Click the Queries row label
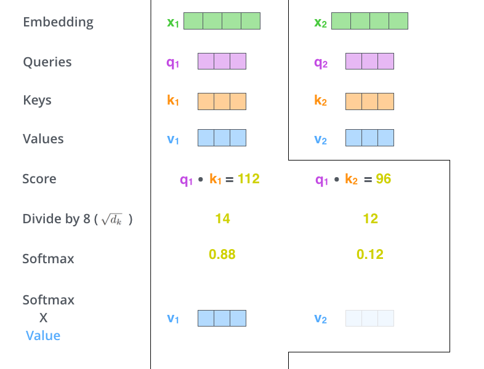The width and height of the screenshot is (484, 369). click(x=47, y=62)
